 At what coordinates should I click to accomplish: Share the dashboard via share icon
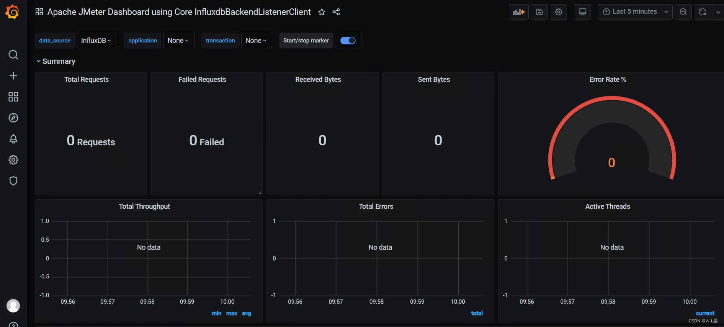coord(336,12)
